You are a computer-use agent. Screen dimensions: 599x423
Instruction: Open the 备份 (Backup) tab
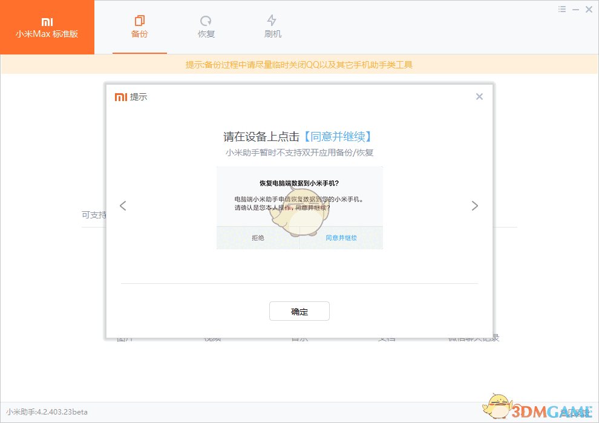[139, 27]
